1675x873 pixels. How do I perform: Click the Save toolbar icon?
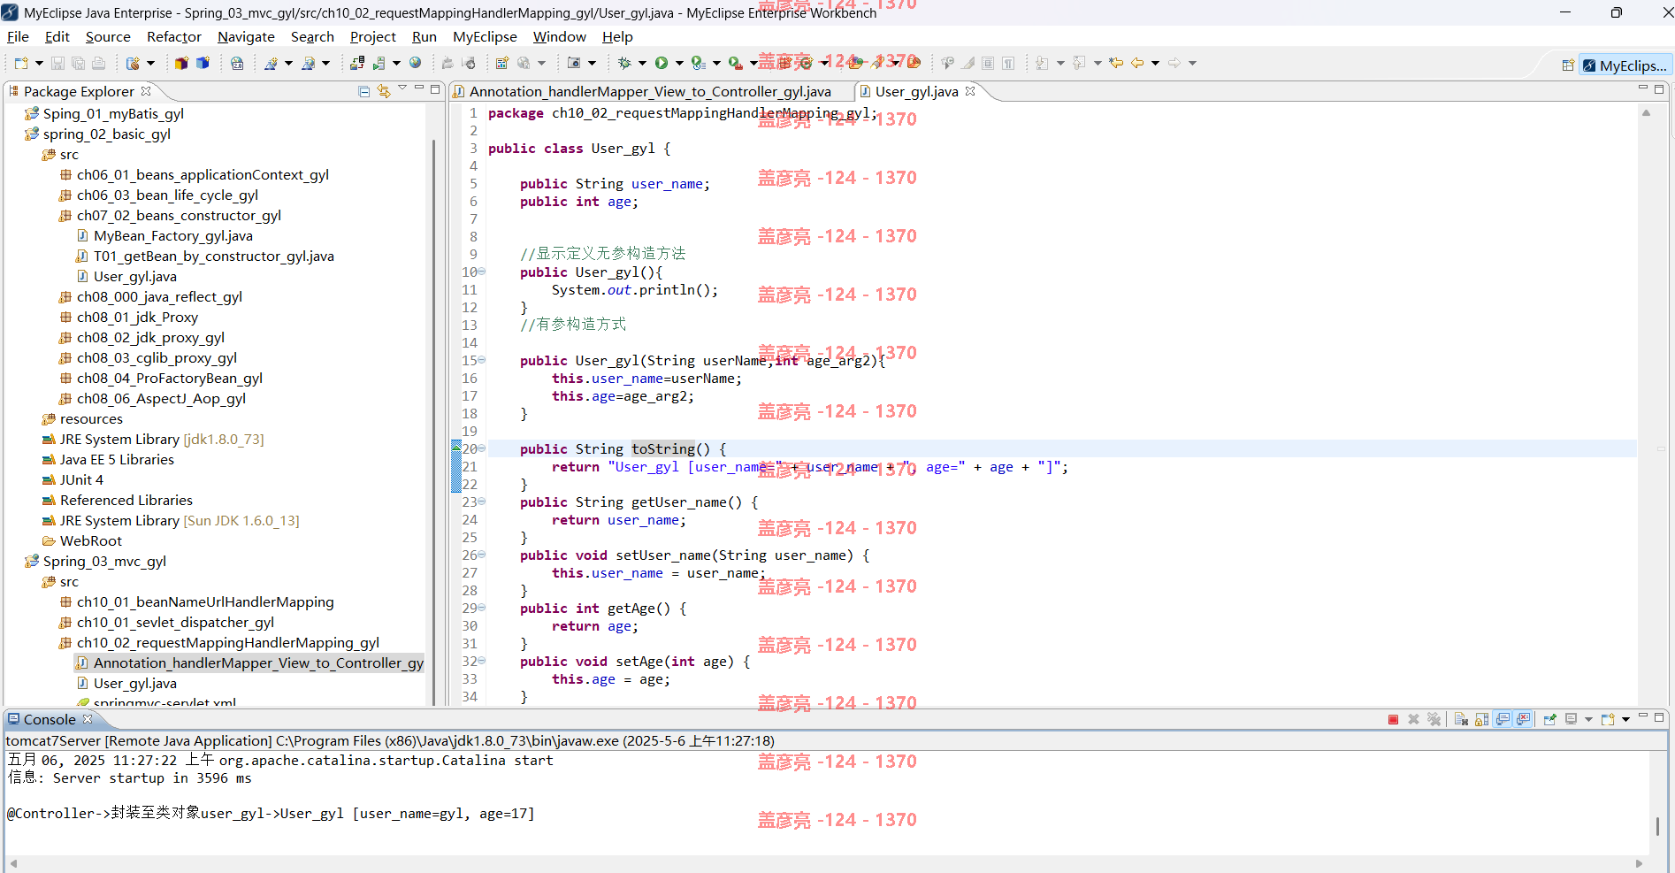coord(57,63)
